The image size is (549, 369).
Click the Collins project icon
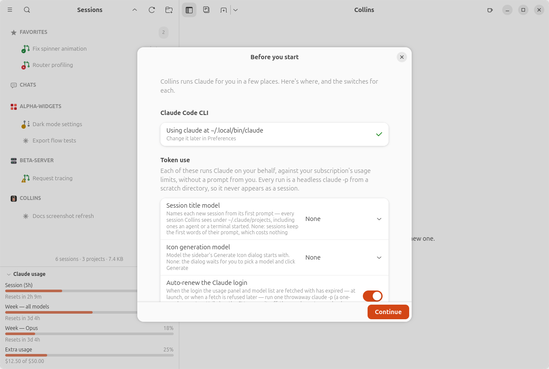(14, 198)
